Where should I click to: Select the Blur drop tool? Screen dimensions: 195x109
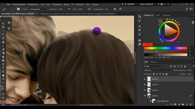(x=3, y=57)
